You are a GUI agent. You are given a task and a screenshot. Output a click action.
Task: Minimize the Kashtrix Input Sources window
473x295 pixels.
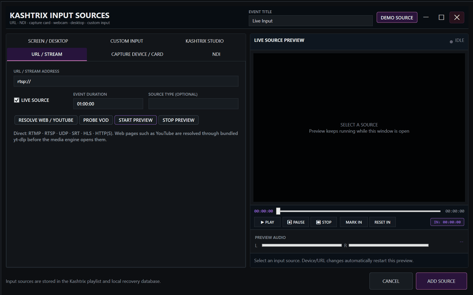click(426, 17)
